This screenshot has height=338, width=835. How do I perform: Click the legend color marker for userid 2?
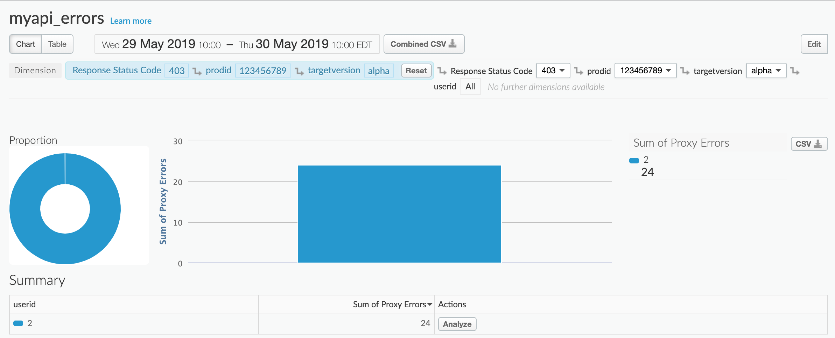click(634, 161)
